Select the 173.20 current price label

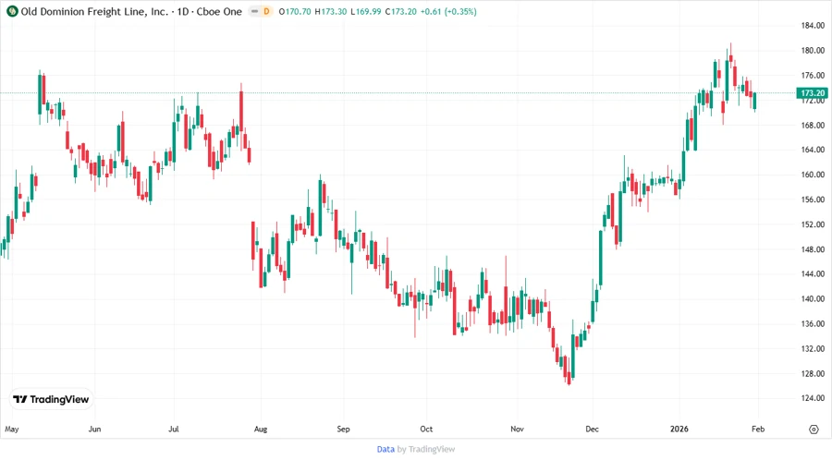(x=812, y=92)
